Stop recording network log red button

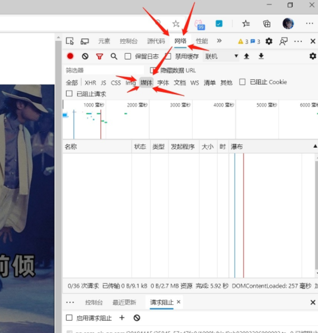tap(70, 56)
